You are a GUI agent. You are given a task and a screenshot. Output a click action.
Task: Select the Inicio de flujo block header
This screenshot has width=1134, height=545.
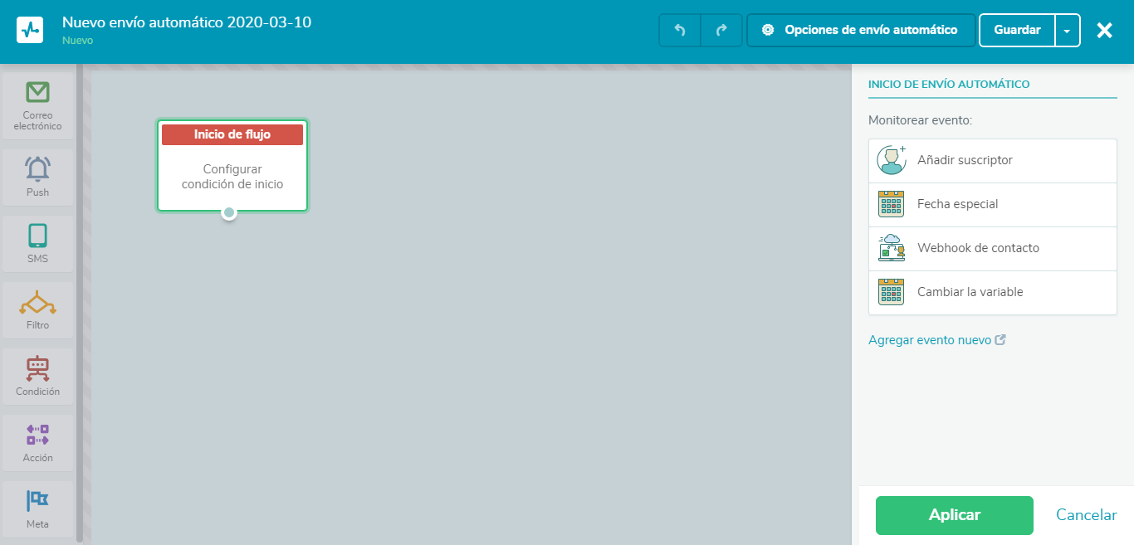pos(232,134)
